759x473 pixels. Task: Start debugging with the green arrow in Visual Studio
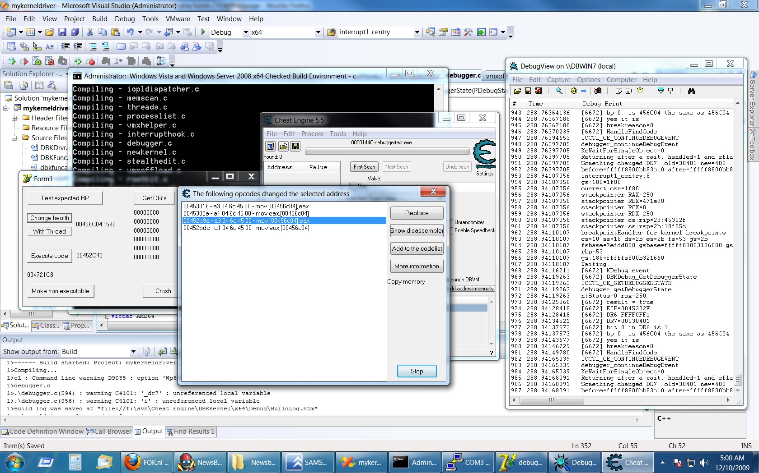click(x=203, y=32)
